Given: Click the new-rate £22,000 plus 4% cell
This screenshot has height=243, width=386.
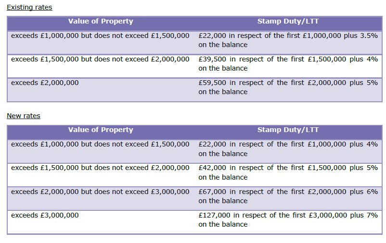Looking at the screenshot, I should [x=288, y=149].
